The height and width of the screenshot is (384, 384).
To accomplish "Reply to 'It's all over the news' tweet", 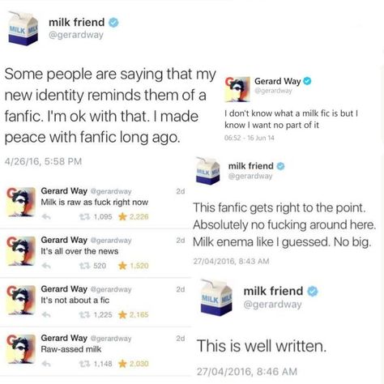I will [46, 266].
